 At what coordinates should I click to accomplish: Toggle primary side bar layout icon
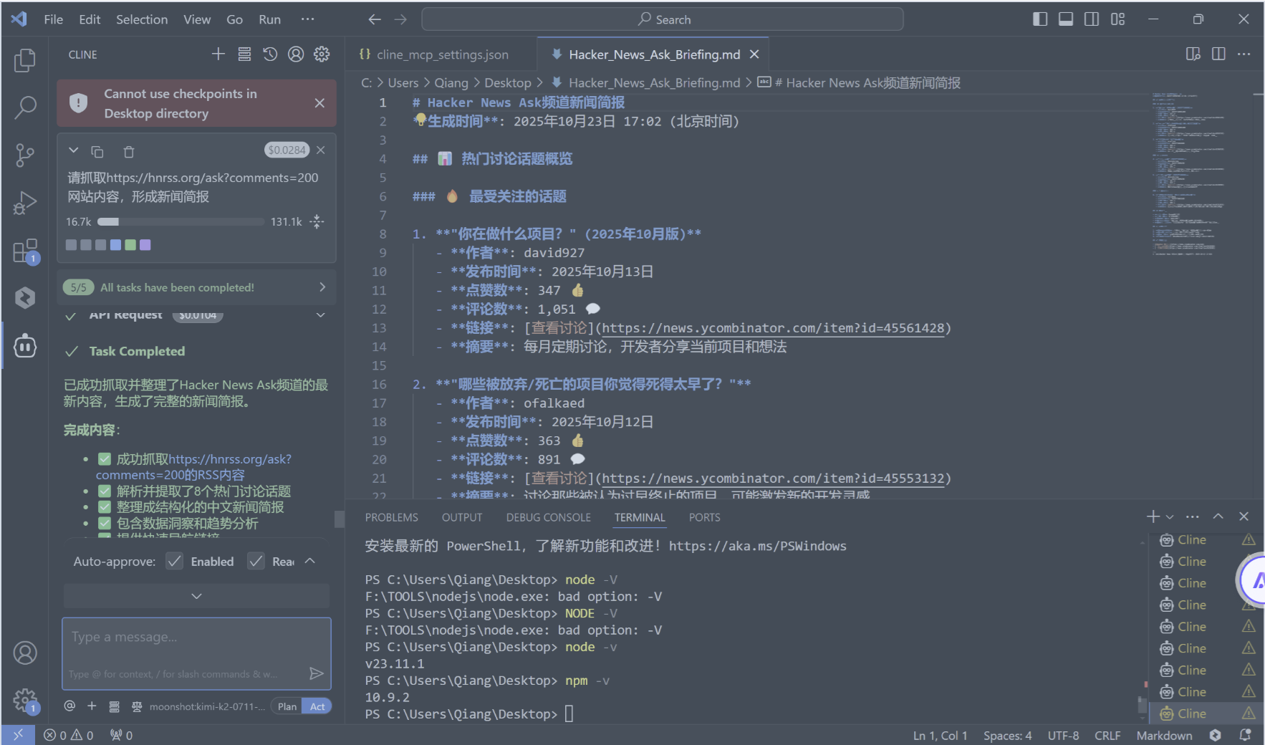(x=1040, y=19)
